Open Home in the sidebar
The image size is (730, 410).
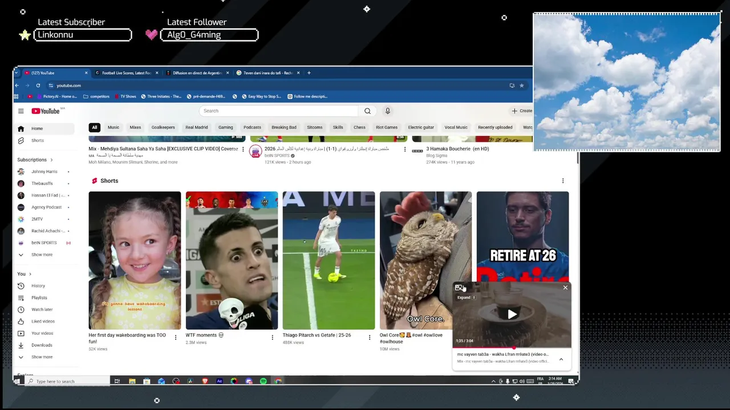point(44,129)
